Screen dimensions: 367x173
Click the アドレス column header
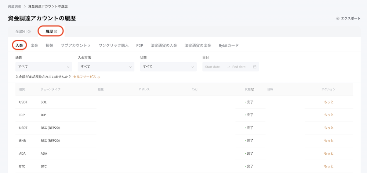pos(144,89)
